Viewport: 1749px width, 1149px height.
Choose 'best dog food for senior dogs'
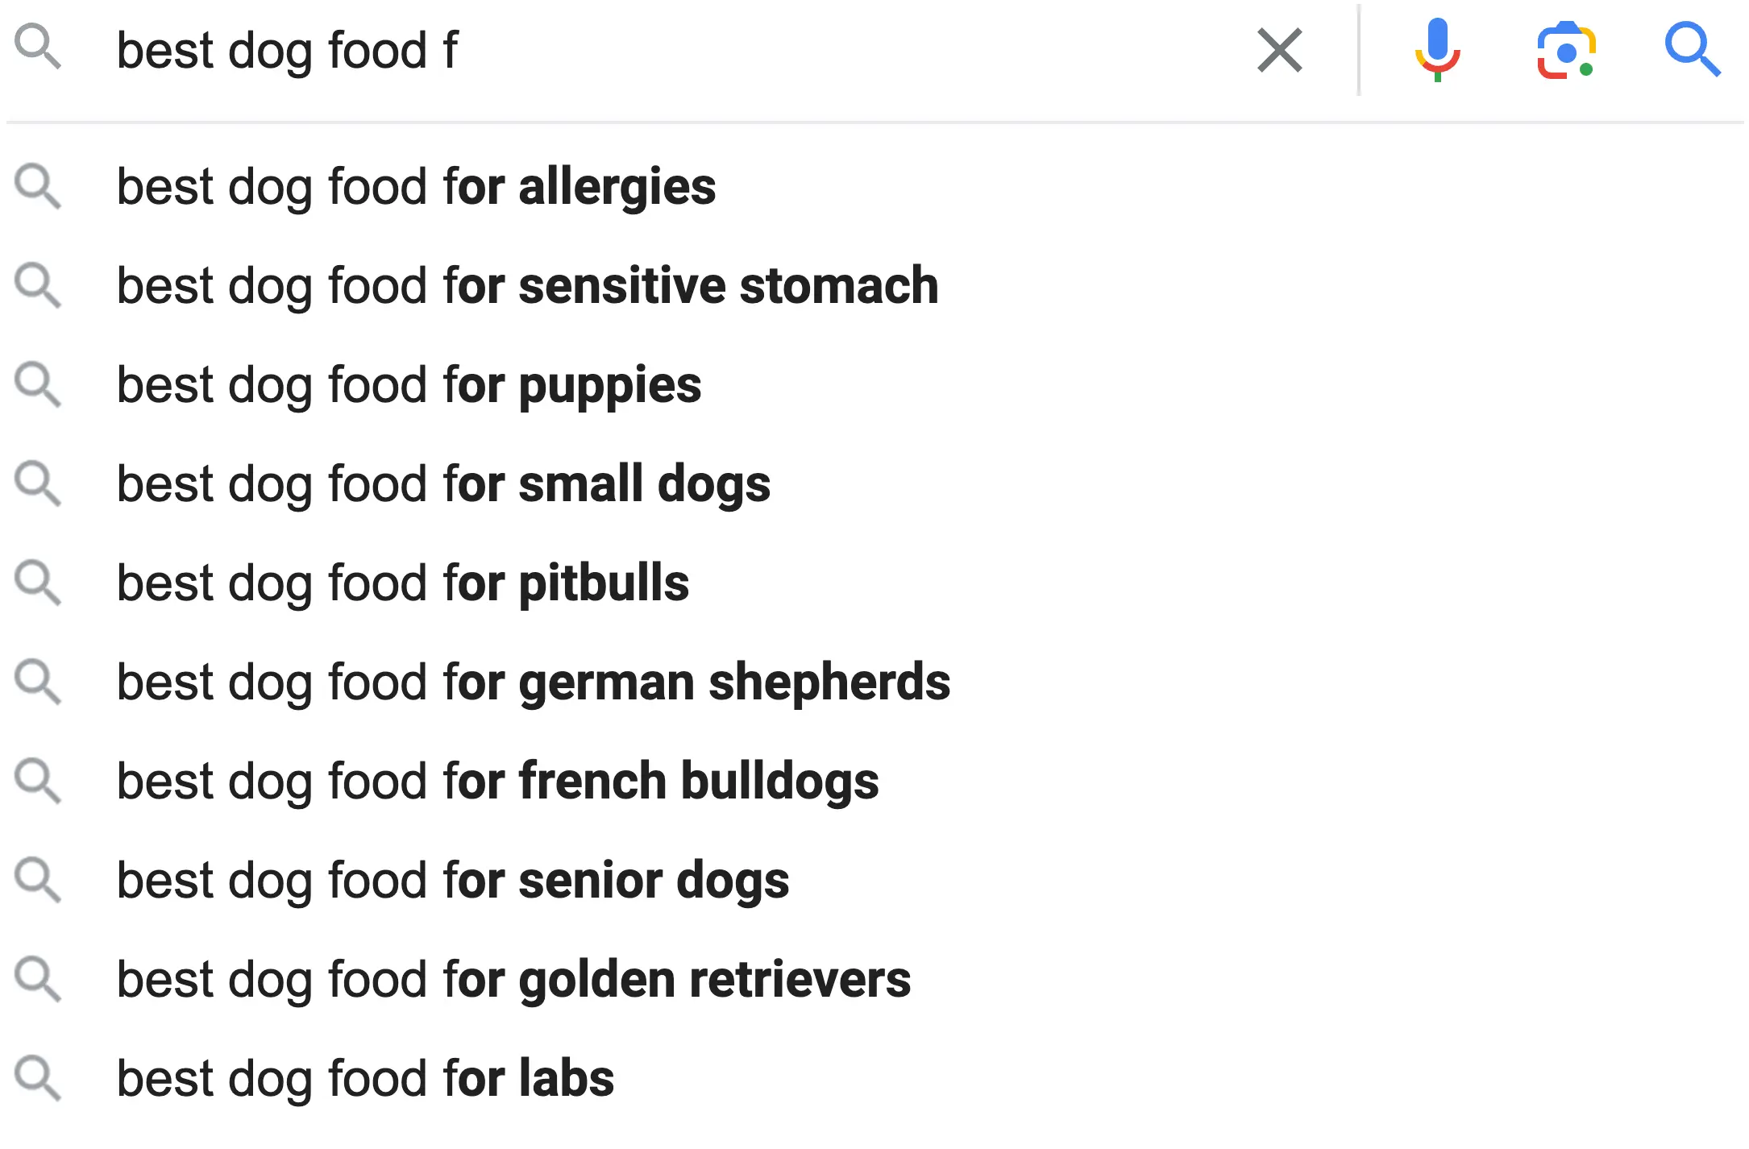click(453, 881)
